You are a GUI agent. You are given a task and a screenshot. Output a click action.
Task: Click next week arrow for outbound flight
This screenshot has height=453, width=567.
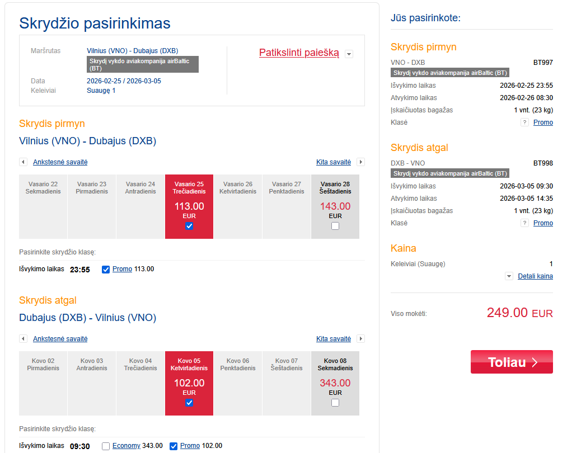pos(361,162)
